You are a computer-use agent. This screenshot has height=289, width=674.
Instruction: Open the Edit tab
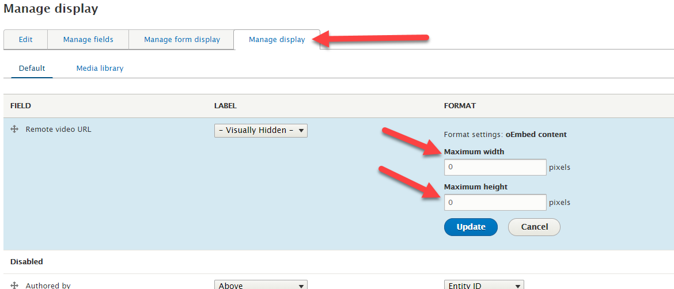pos(26,40)
